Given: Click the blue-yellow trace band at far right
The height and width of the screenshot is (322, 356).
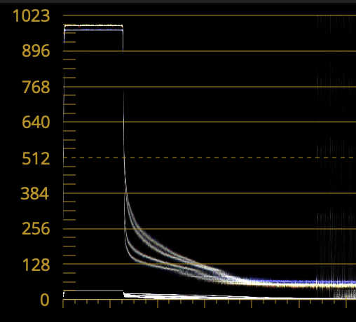Looking at the screenshot, I should 303,284.
